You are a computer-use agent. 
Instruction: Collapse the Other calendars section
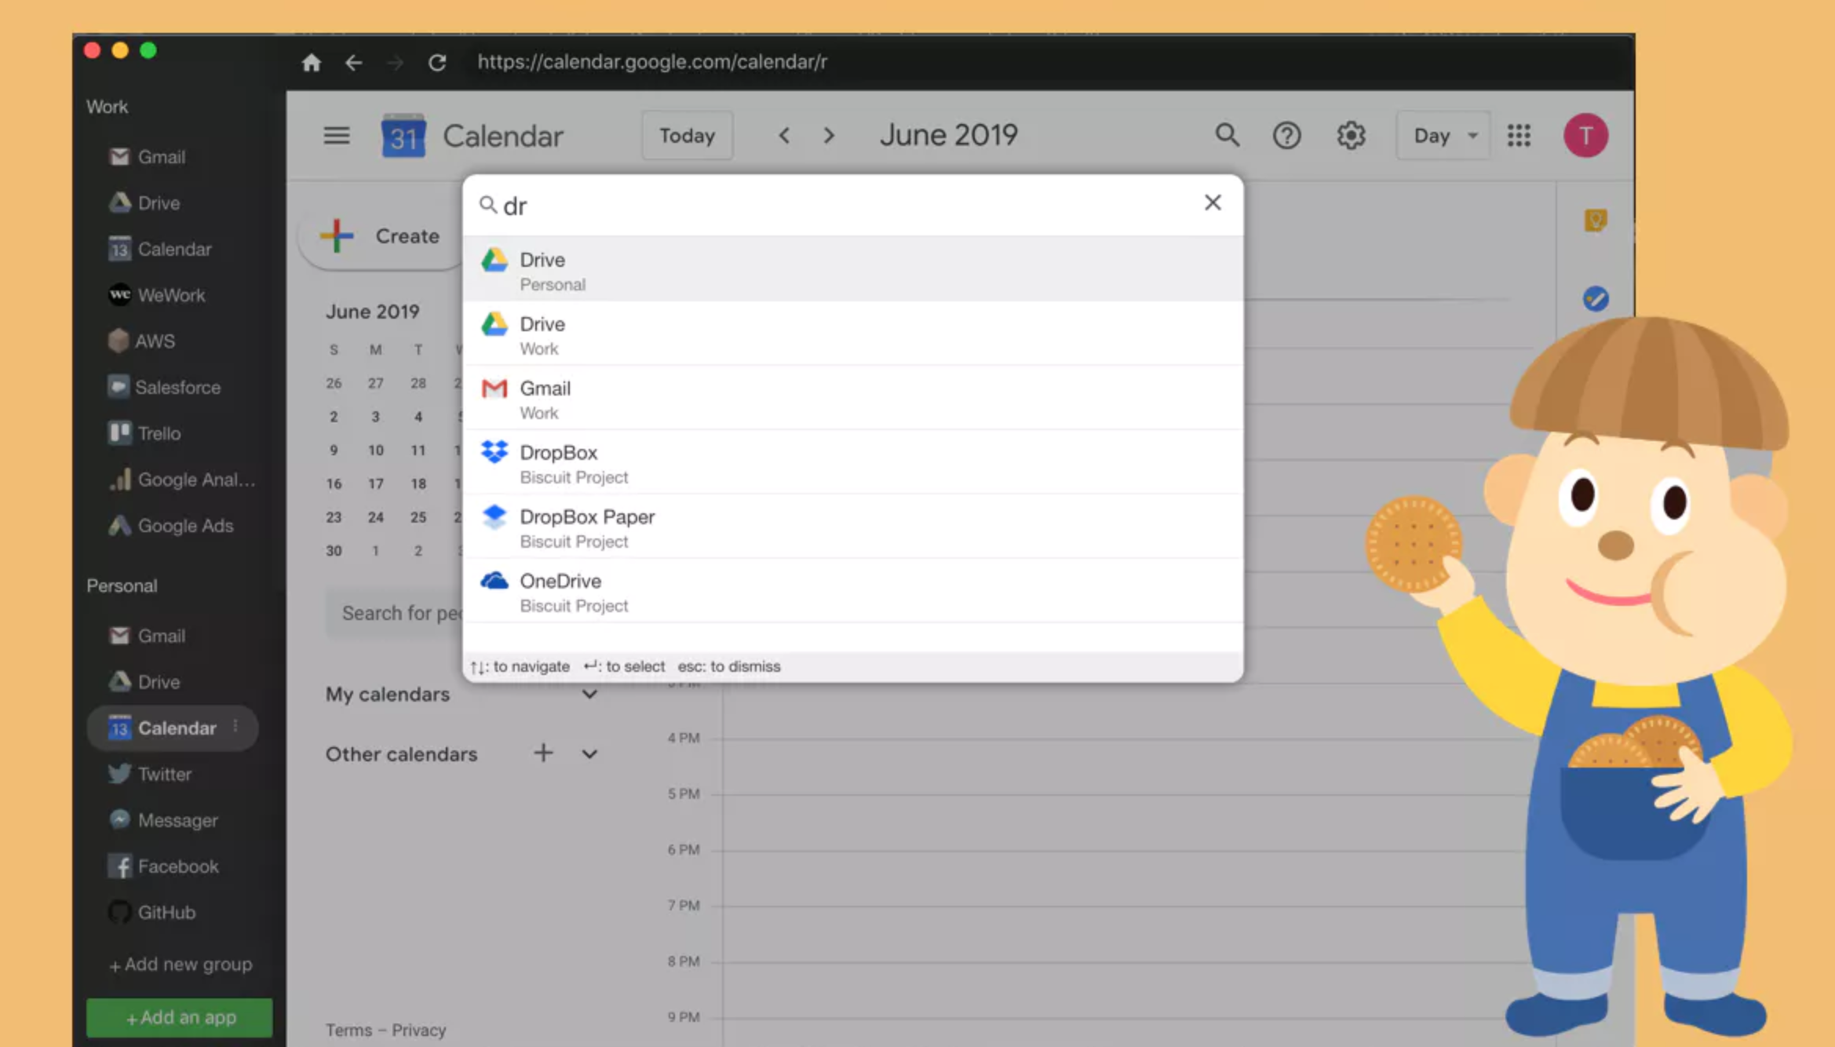pyautogui.click(x=589, y=754)
